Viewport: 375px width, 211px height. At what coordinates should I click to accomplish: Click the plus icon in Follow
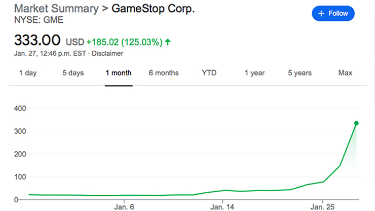(321, 14)
